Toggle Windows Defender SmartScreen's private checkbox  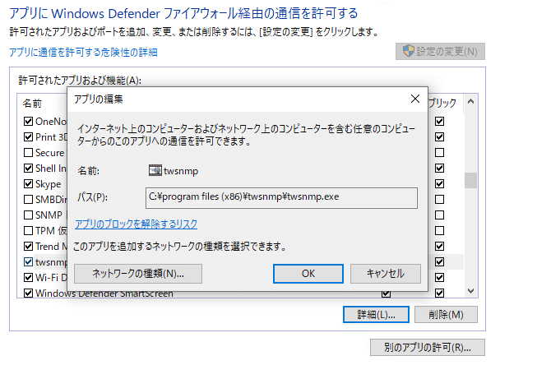pyautogui.click(x=386, y=293)
